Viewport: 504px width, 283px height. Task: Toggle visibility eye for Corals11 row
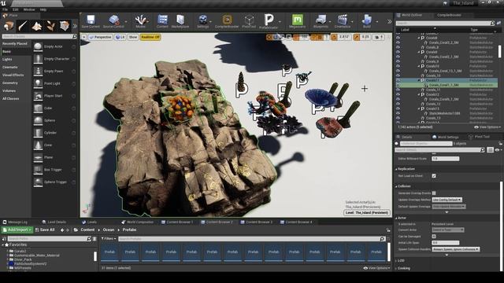click(398, 80)
